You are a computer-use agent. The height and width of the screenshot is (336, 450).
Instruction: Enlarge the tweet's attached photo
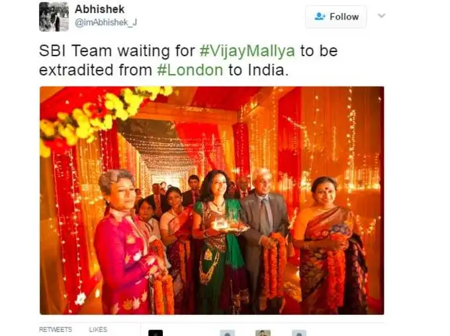coord(212,200)
